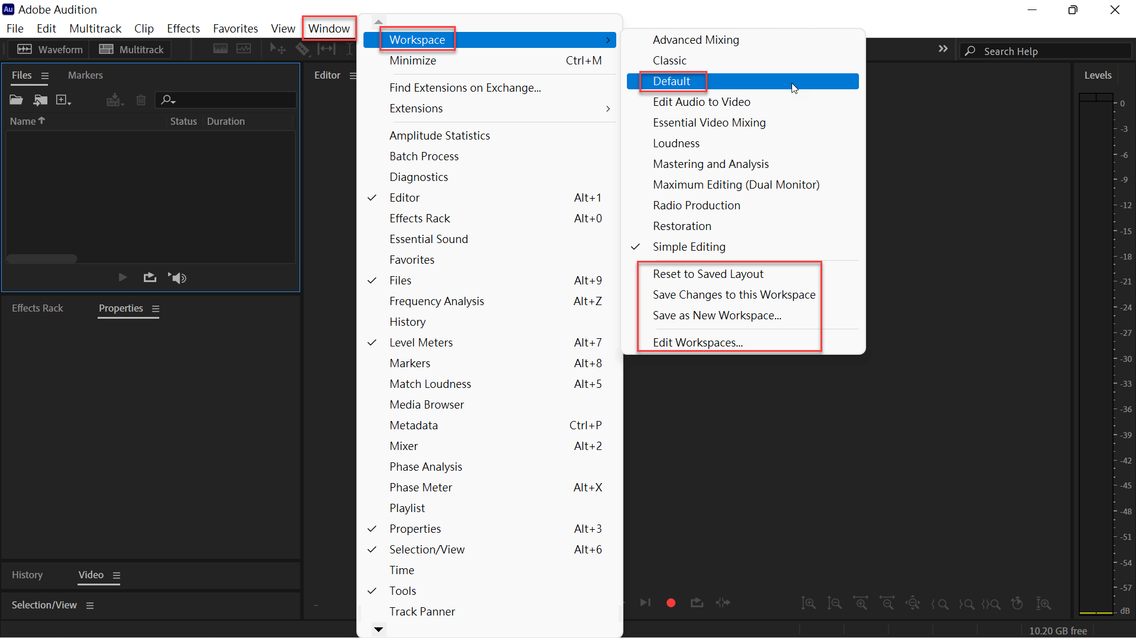Open Edit Workspaces... dialog
Image resolution: width=1136 pixels, height=638 pixels.
click(x=742, y=342)
